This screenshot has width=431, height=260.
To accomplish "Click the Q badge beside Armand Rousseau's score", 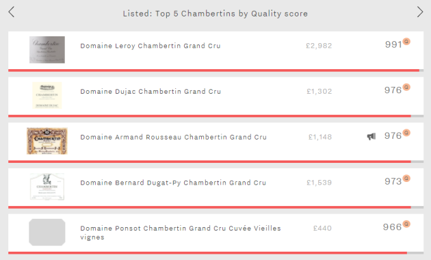I will pos(406,133).
